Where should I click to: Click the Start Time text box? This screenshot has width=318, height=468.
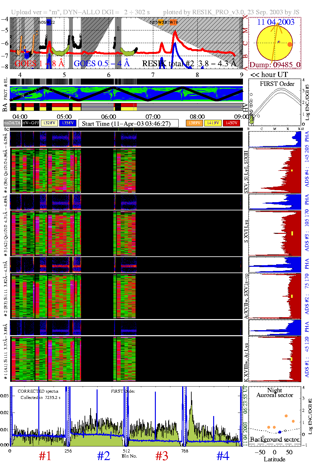click(x=128, y=124)
